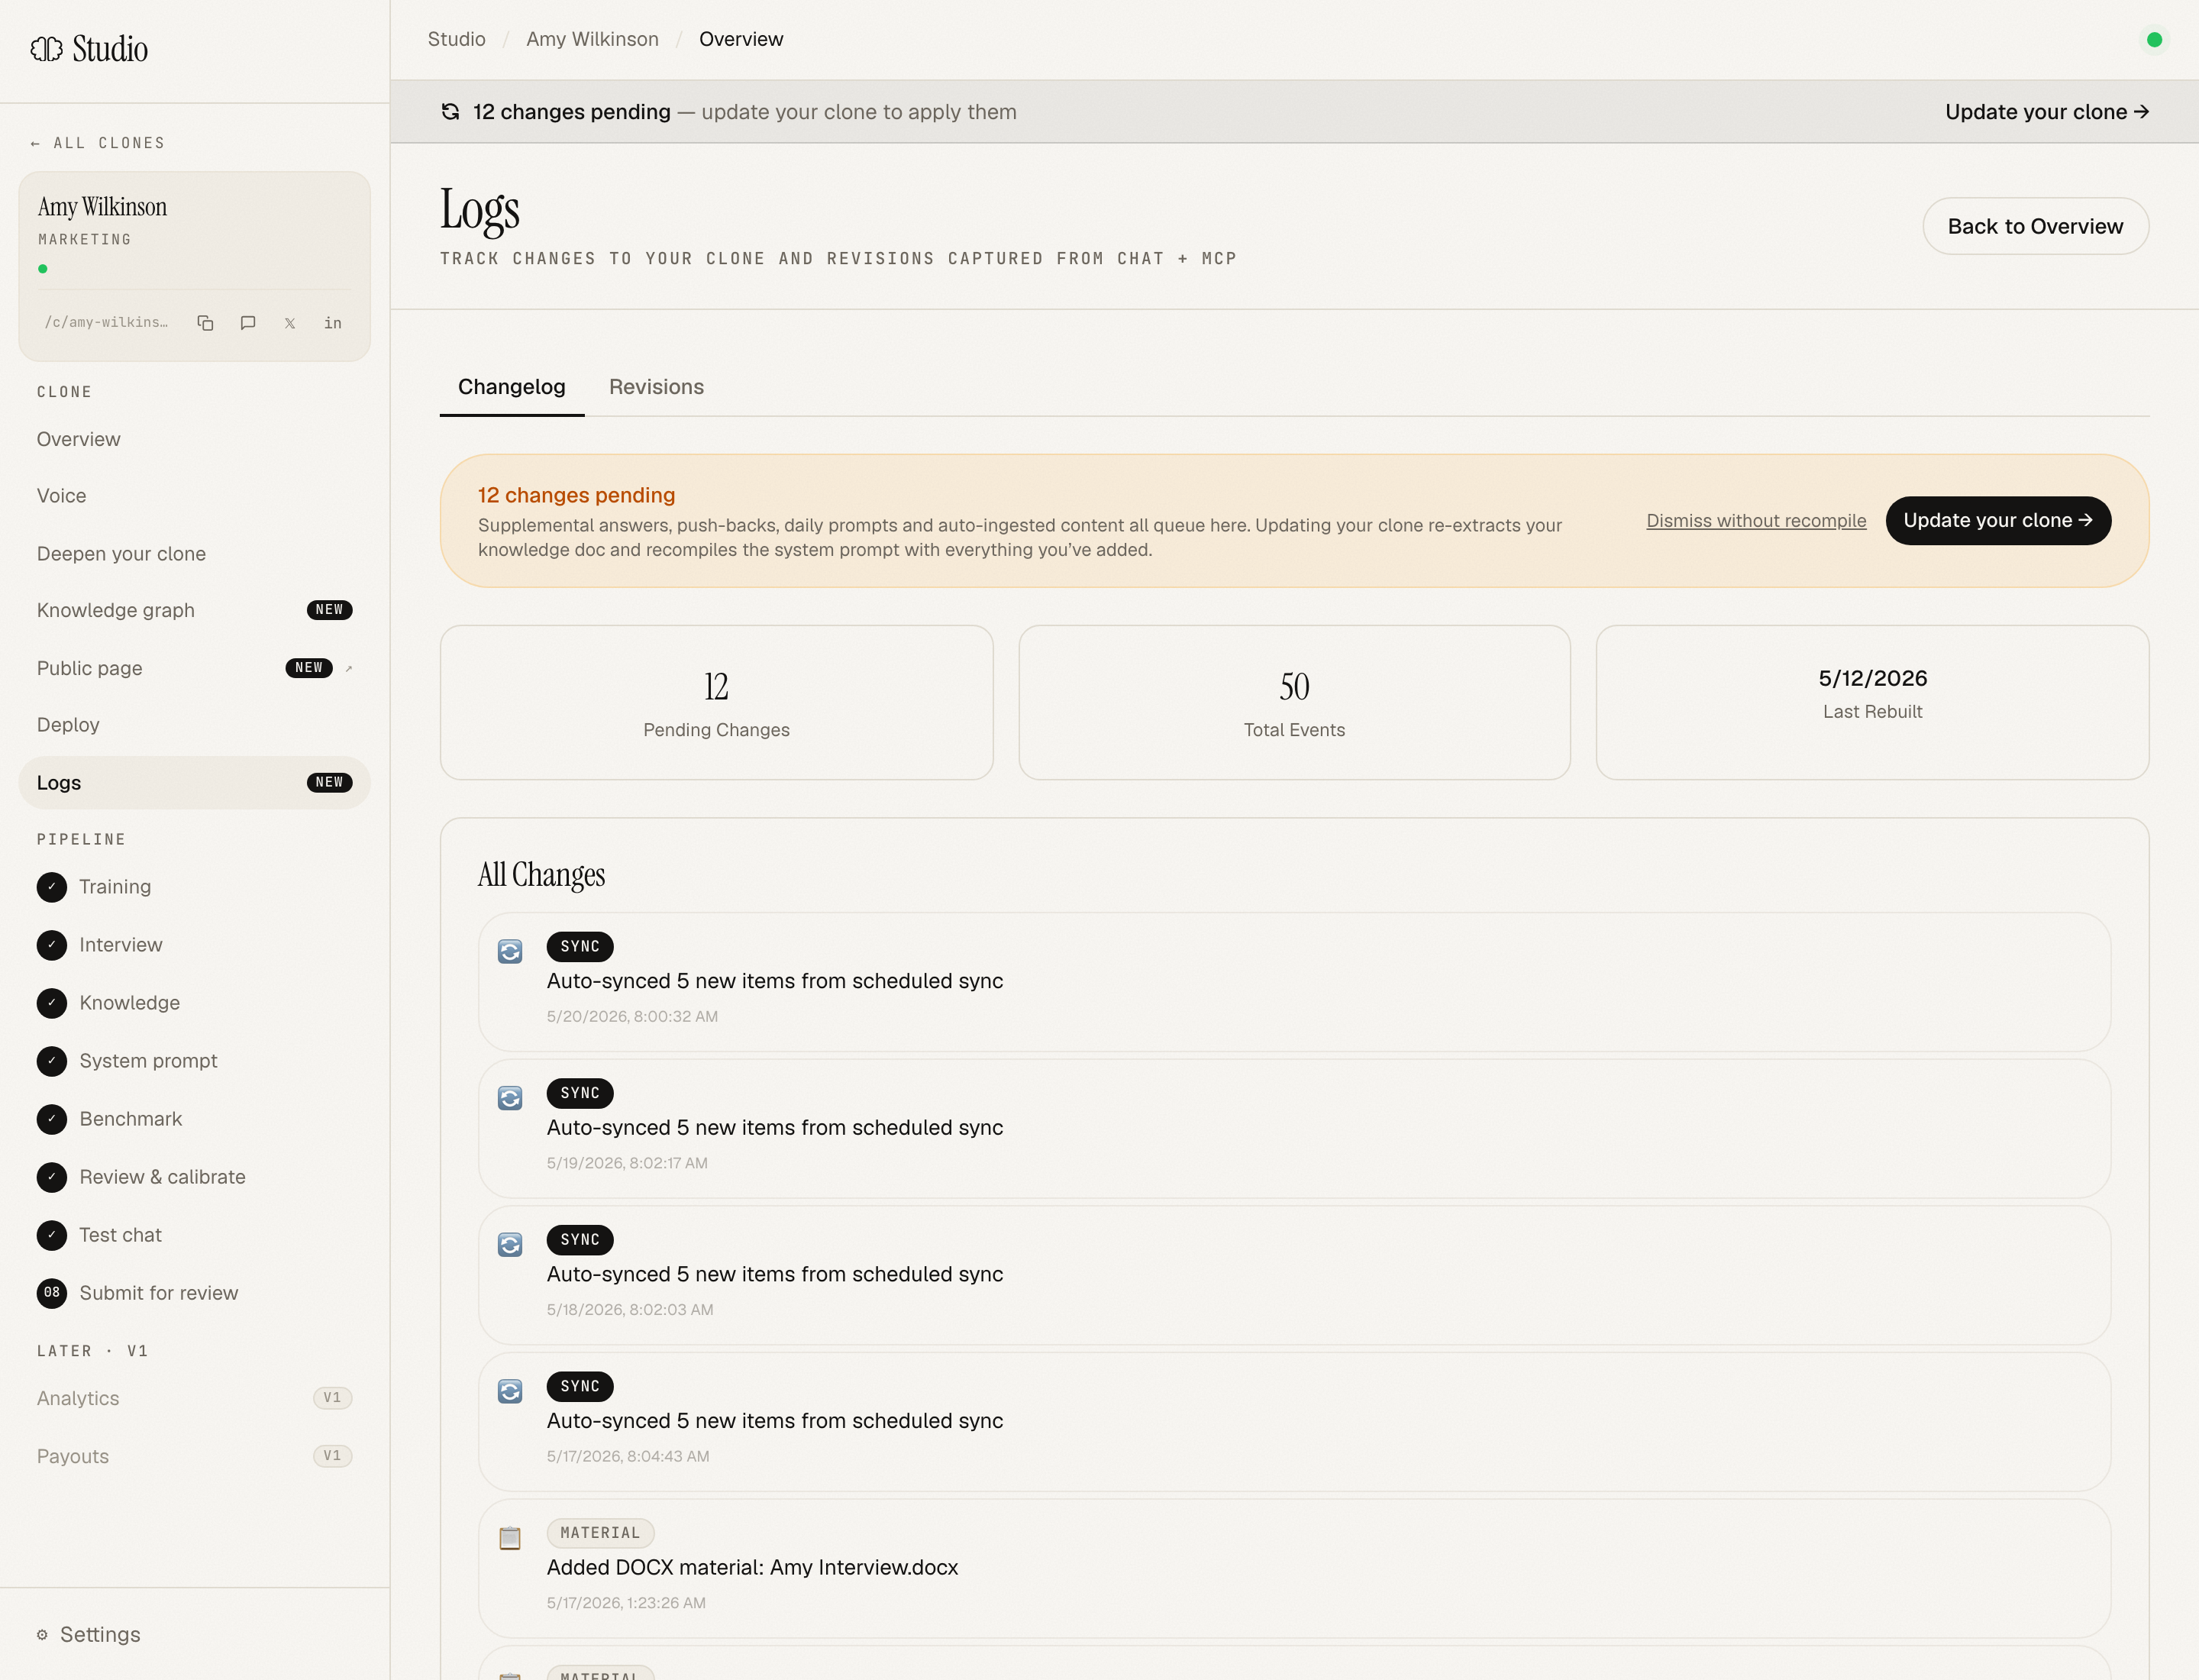Image resolution: width=2199 pixels, height=1680 pixels.
Task: Open Review & calibrate step
Action: coord(195,1177)
